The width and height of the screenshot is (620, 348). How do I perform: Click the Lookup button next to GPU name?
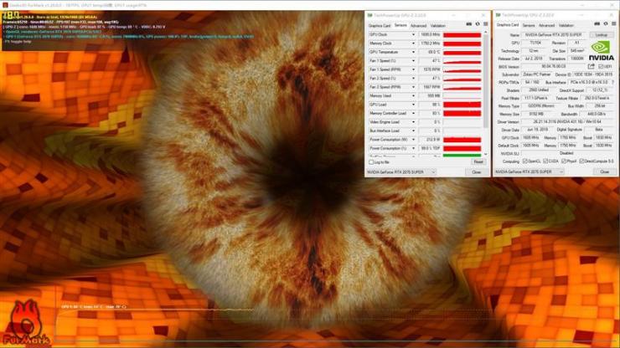pyautogui.click(x=602, y=35)
